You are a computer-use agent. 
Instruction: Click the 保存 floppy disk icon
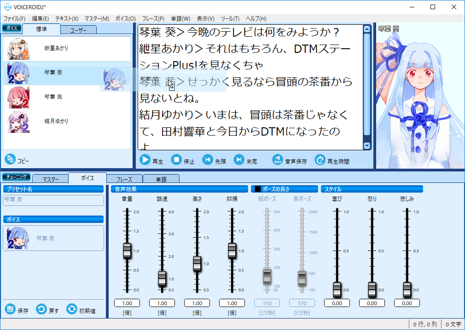[x=10, y=309]
